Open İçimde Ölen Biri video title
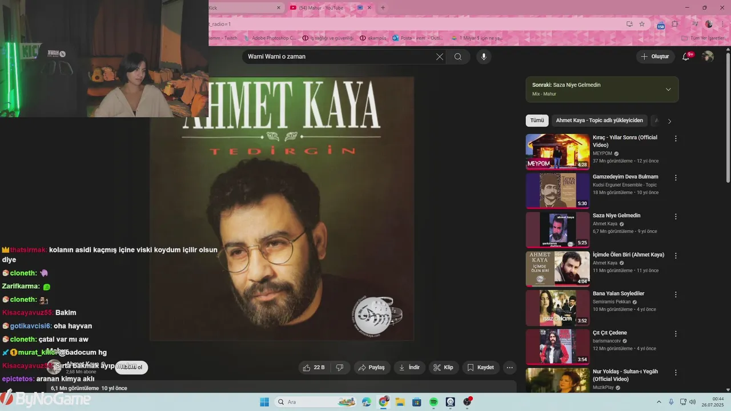 628,255
